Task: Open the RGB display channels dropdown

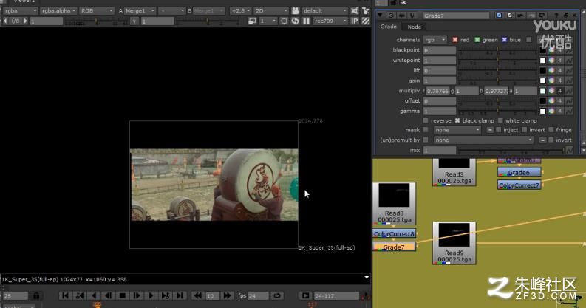Action: click(96, 11)
